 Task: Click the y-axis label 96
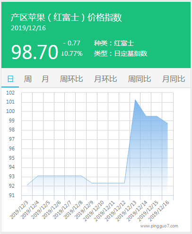click(12, 148)
